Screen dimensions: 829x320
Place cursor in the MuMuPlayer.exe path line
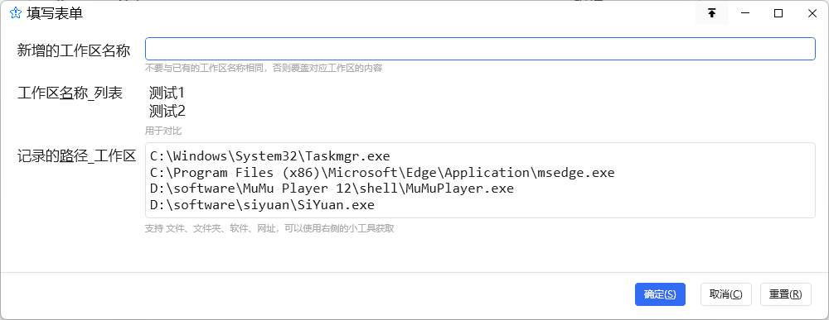(332, 189)
